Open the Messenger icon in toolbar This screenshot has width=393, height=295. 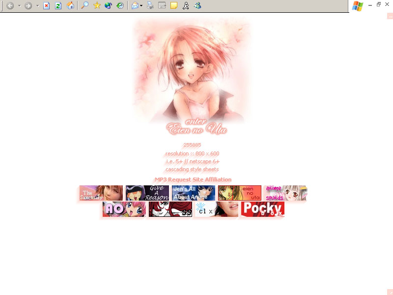point(186,6)
